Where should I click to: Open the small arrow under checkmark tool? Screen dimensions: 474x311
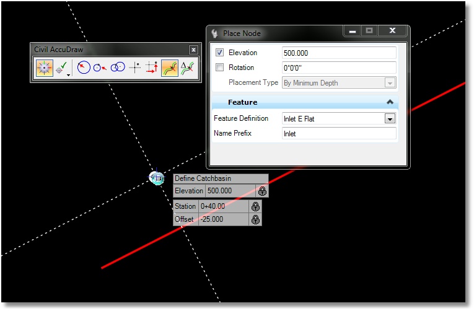coord(69,75)
